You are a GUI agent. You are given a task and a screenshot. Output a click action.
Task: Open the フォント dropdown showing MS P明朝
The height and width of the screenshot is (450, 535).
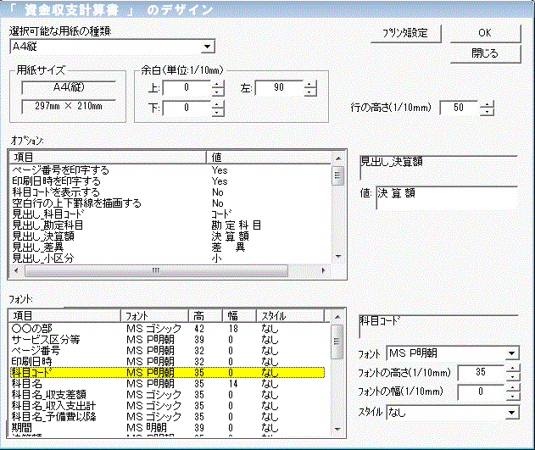511,353
